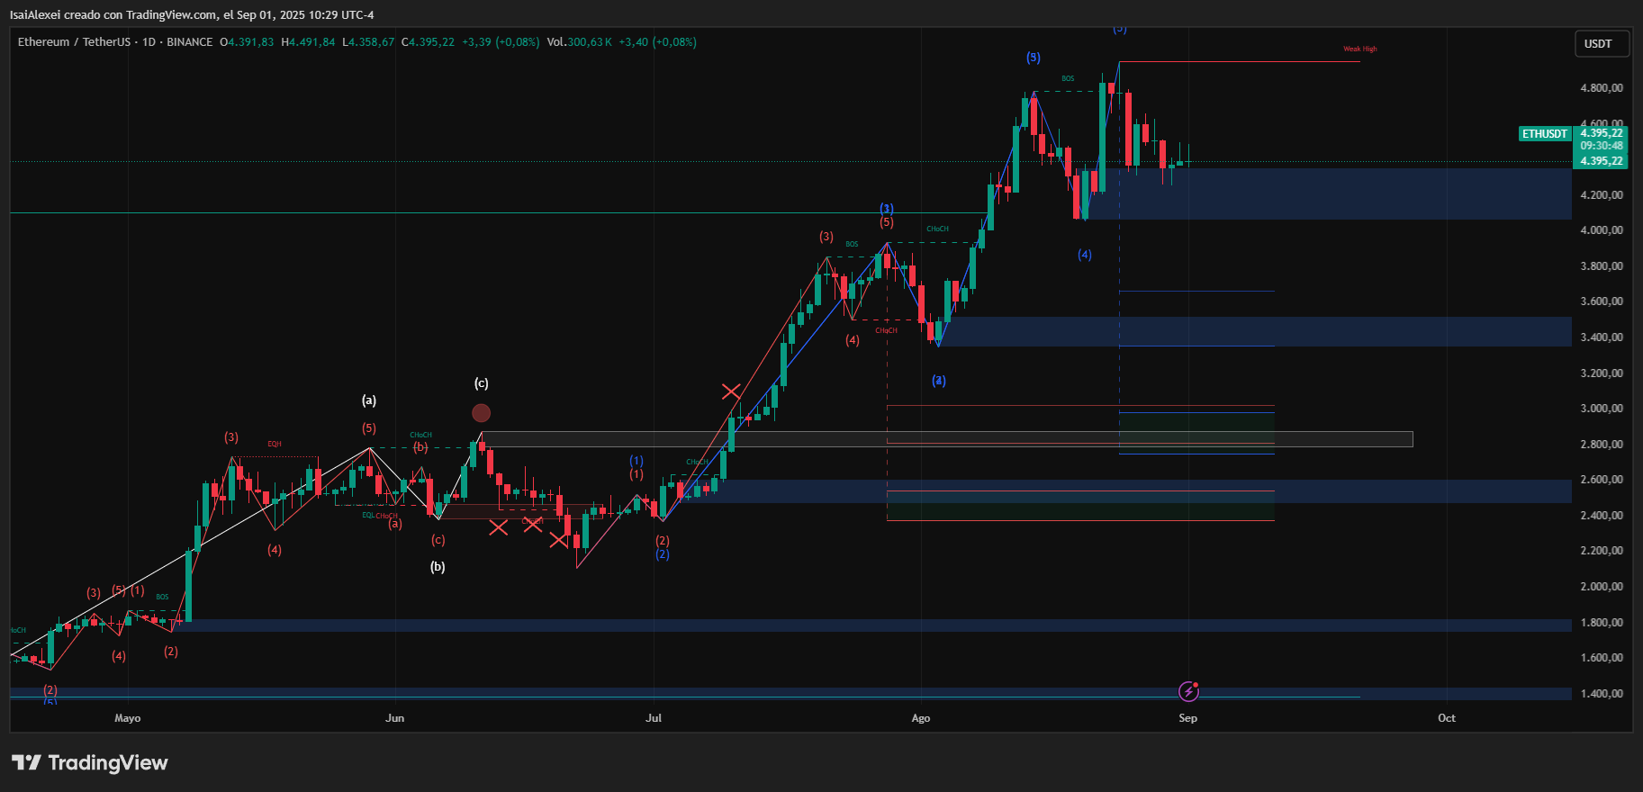The image size is (1643, 792).
Task: Click the Oct label on the time axis
Action: tap(1446, 718)
